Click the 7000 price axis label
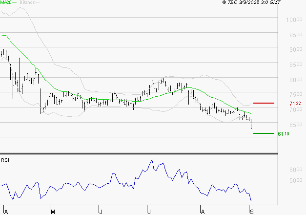This screenshot has width=306, height=215. coord(296,109)
